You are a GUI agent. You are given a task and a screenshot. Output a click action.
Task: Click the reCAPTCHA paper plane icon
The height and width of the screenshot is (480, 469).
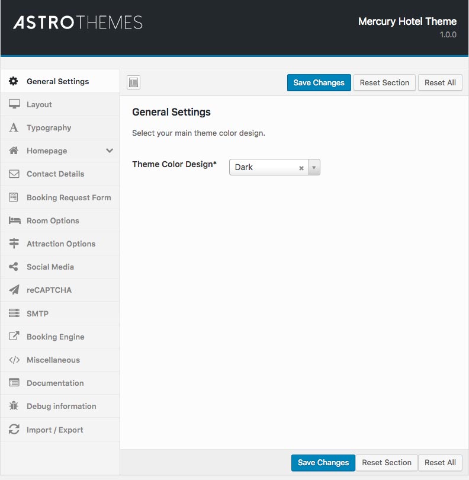[x=14, y=290]
